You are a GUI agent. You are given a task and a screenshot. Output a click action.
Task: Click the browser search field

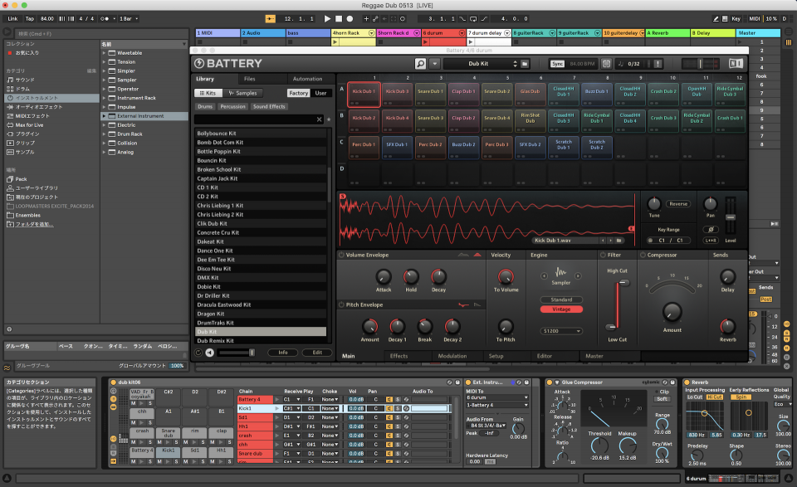(100, 33)
